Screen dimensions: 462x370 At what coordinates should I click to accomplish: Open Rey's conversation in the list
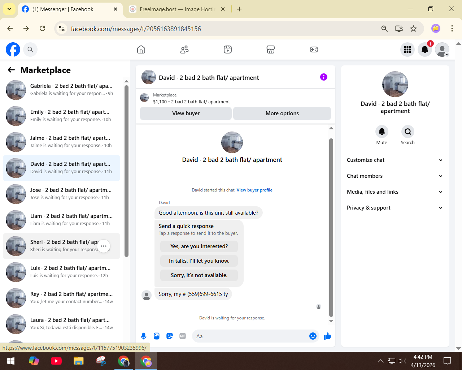(x=61, y=298)
